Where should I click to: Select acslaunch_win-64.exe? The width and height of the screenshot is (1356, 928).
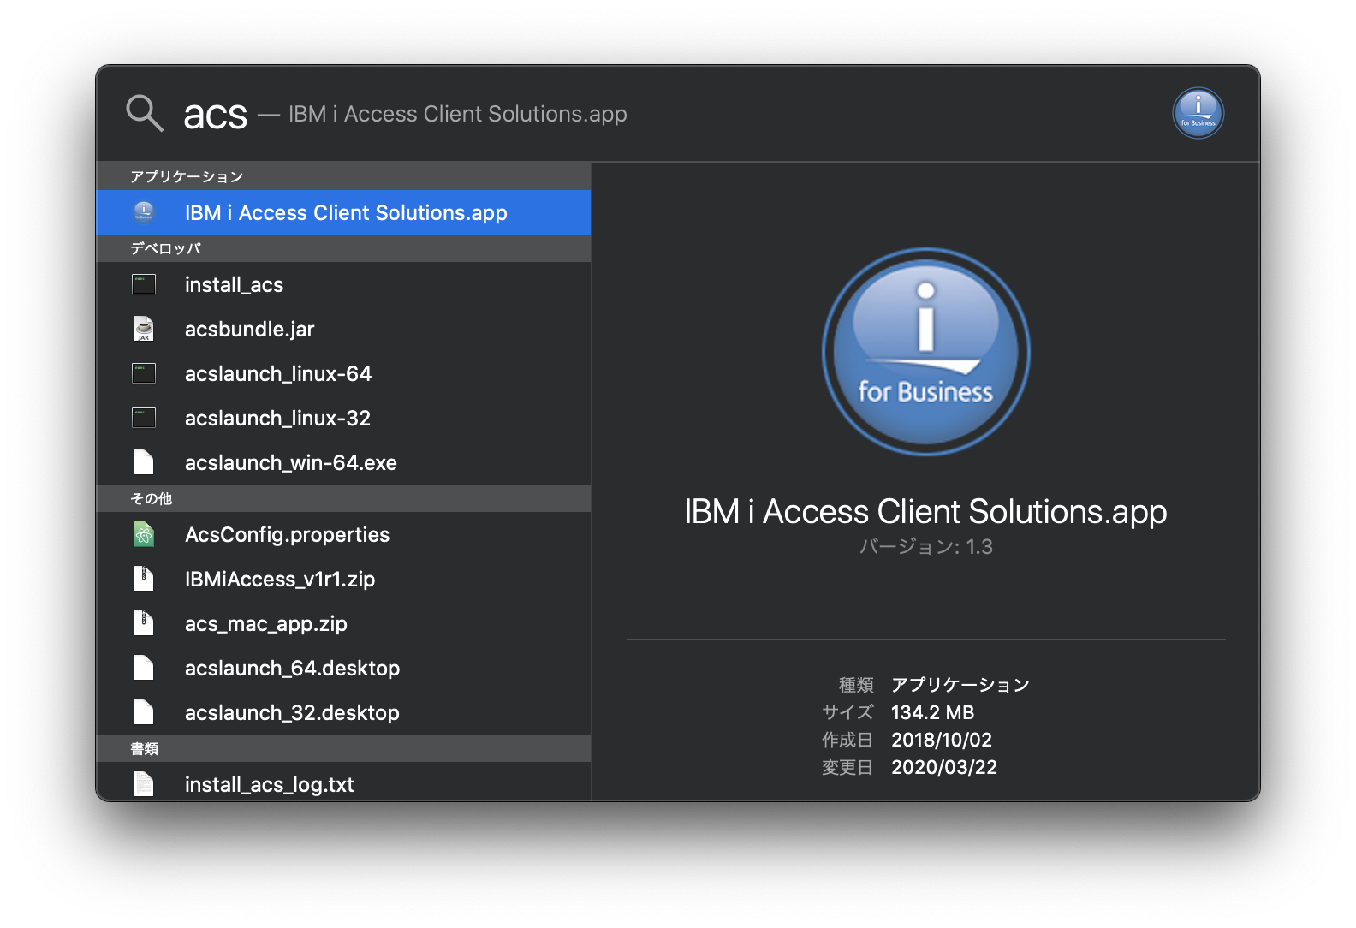click(x=343, y=462)
